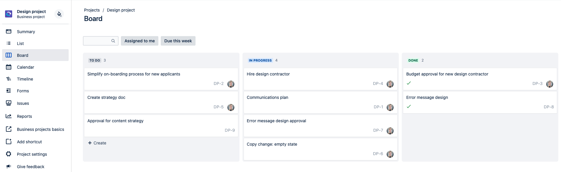This screenshot has width=561, height=172.
Task: Click the Give feedback megaphone icon
Action: 9,166
